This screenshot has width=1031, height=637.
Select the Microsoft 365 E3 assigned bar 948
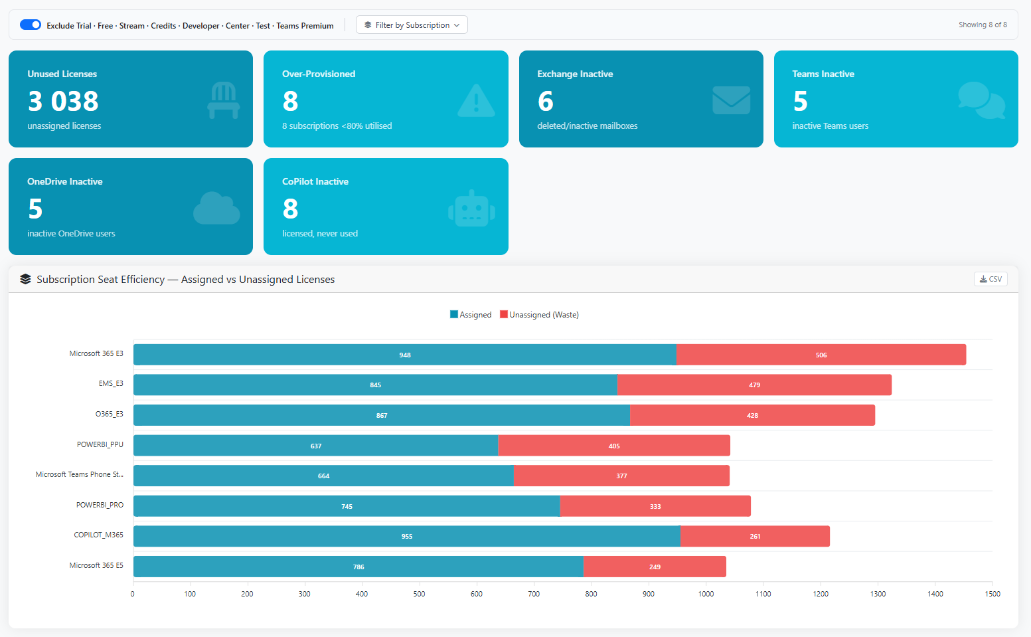tap(405, 355)
